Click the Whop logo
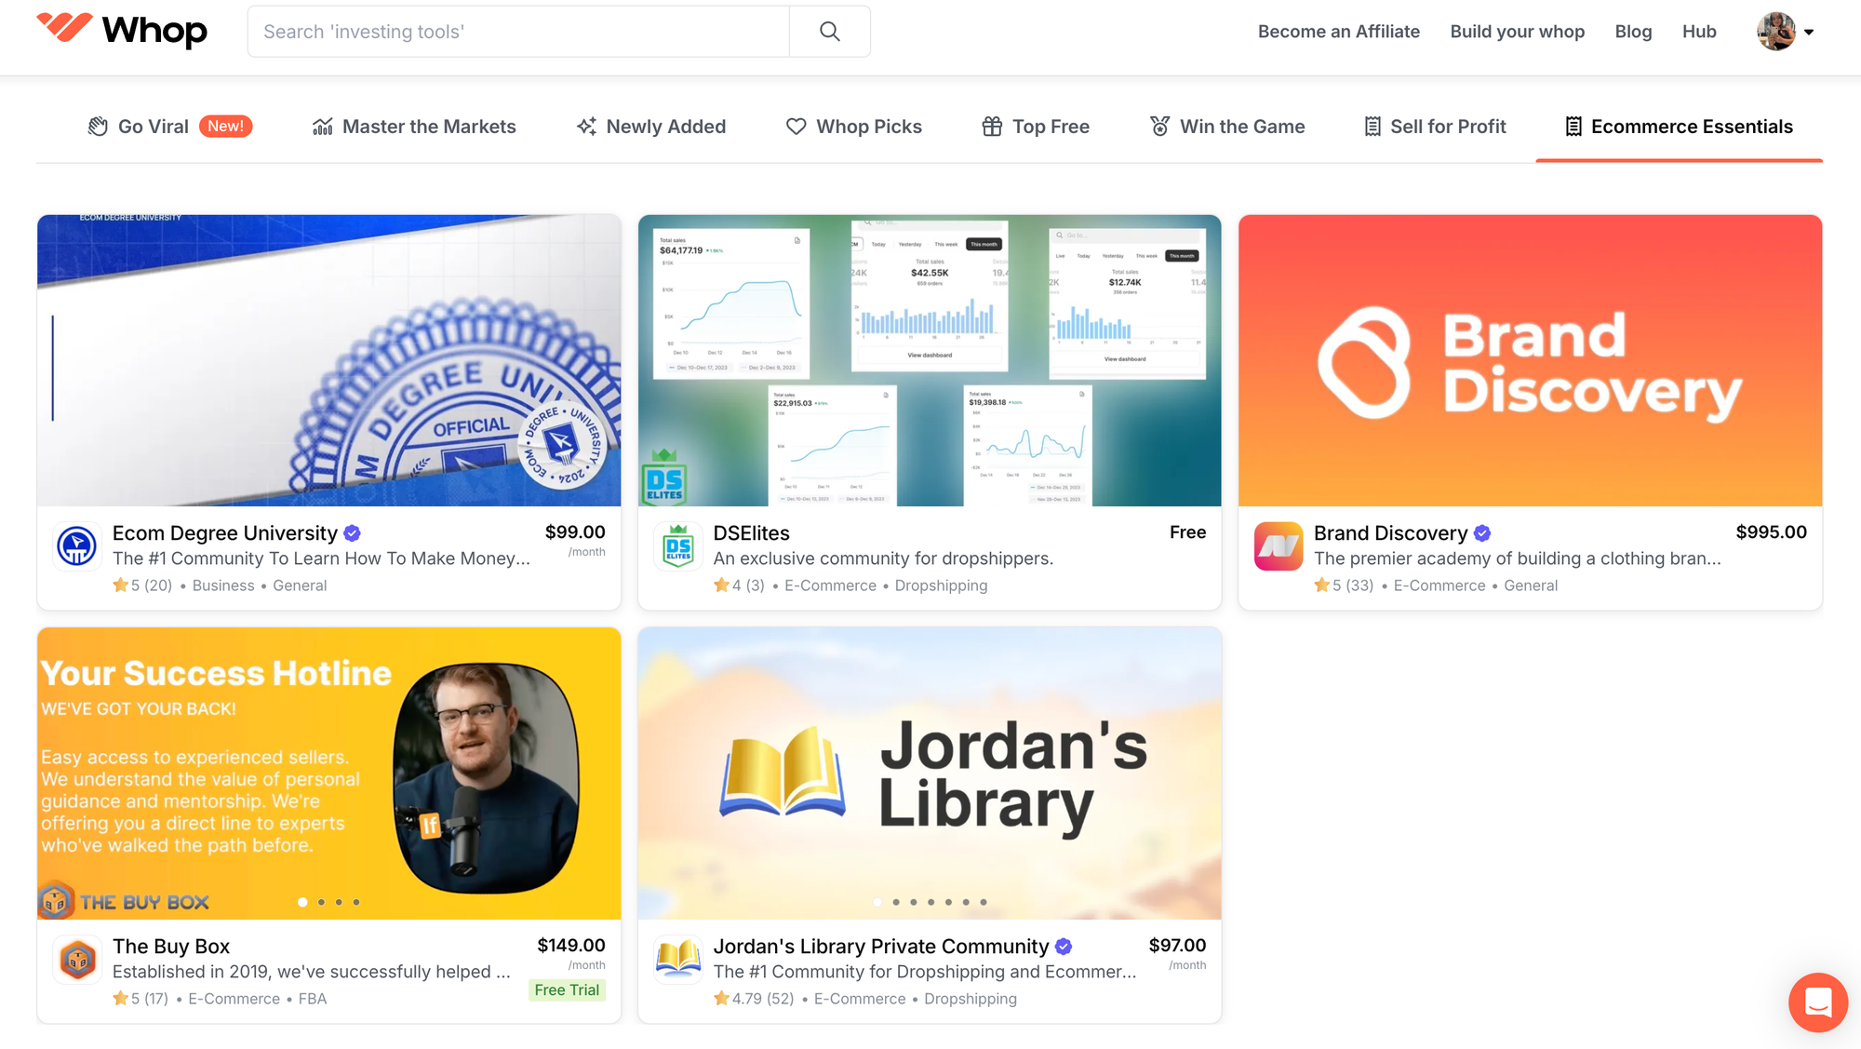The width and height of the screenshot is (1861, 1049). [122, 31]
